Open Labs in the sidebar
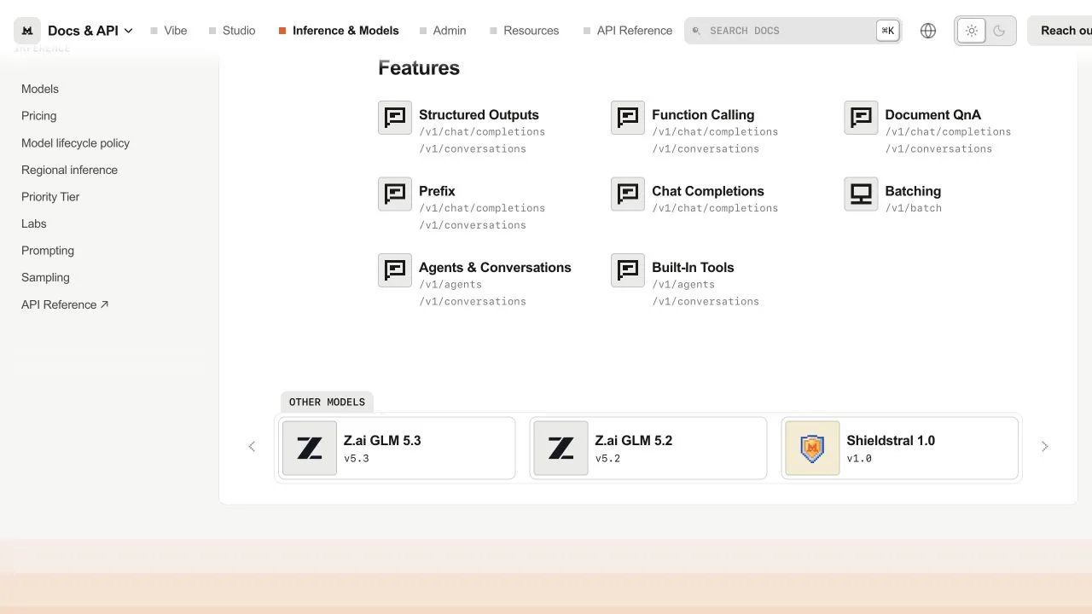The width and height of the screenshot is (1092, 614). 34,223
